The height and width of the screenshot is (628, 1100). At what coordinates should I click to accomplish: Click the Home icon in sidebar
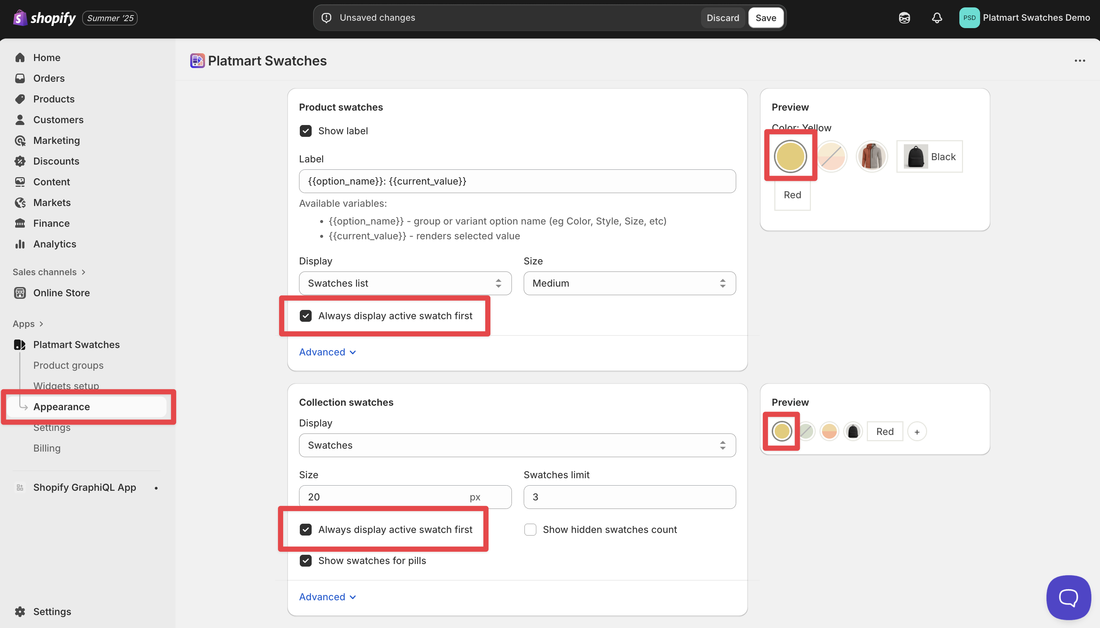pos(20,57)
